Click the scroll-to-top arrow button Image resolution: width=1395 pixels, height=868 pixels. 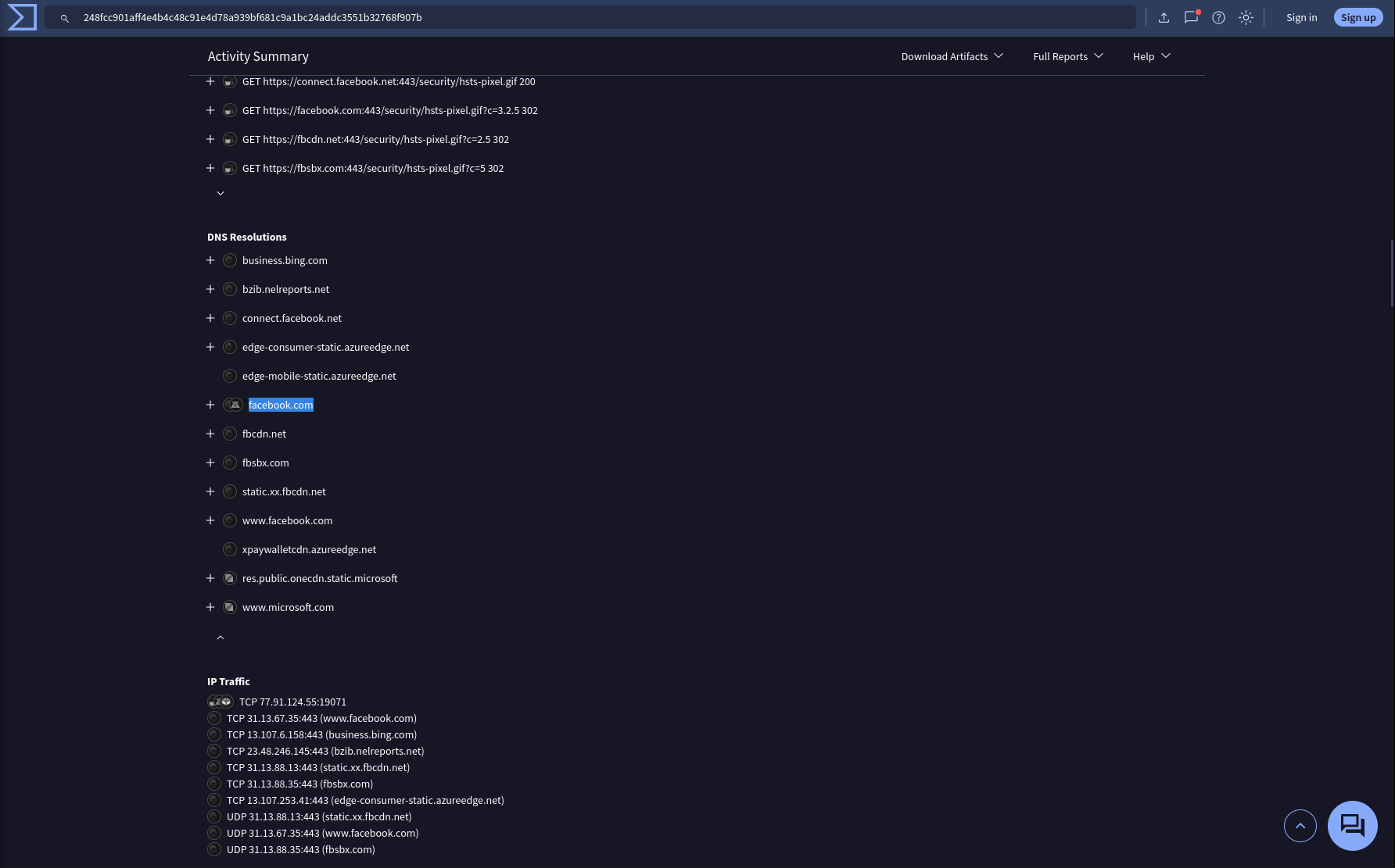(x=1300, y=826)
